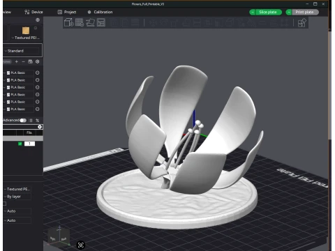Click the input field showing value 1
This screenshot has height=251, width=335.
pos(29,144)
